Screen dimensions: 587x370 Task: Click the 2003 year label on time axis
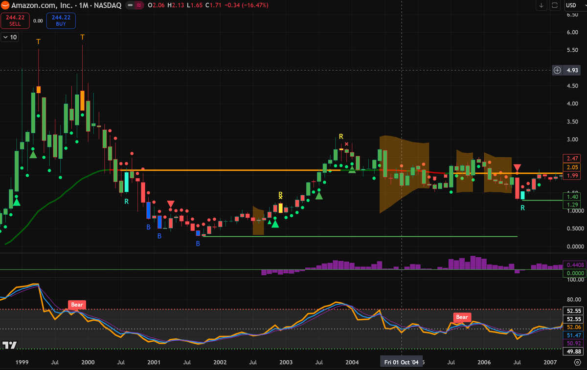[x=286, y=362]
